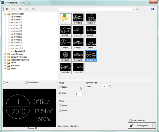Select Symbol 7 in the tree
Image resolution: width=159 pixels, height=132 pixels.
tap(18, 34)
